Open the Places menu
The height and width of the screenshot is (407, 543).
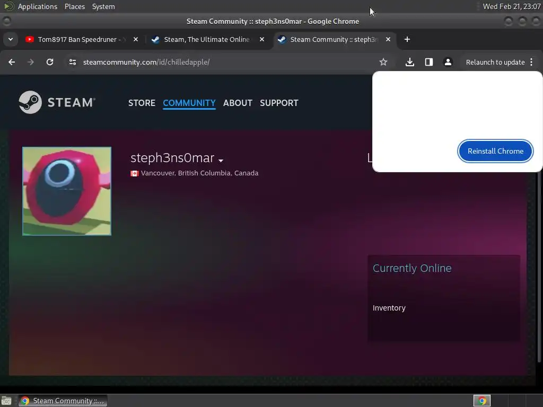pos(75,6)
